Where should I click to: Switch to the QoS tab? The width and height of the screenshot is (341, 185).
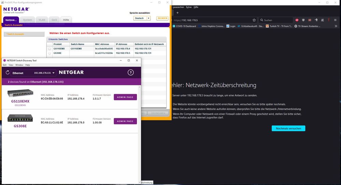click(54, 20)
